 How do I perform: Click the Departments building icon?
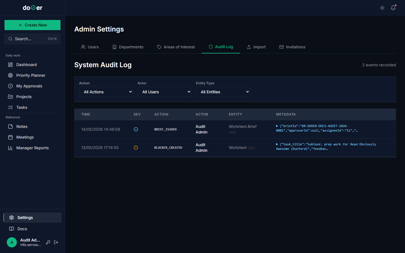click(114, 47)
